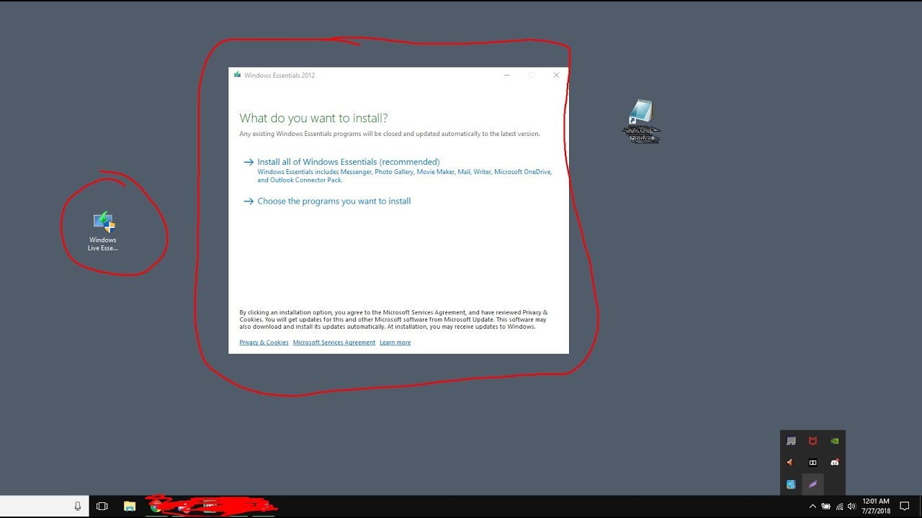Click the volume speaker taskbar icon

(851, 506)
